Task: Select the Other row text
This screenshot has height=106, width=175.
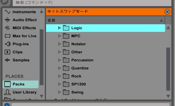Action: tap(77, 52)
